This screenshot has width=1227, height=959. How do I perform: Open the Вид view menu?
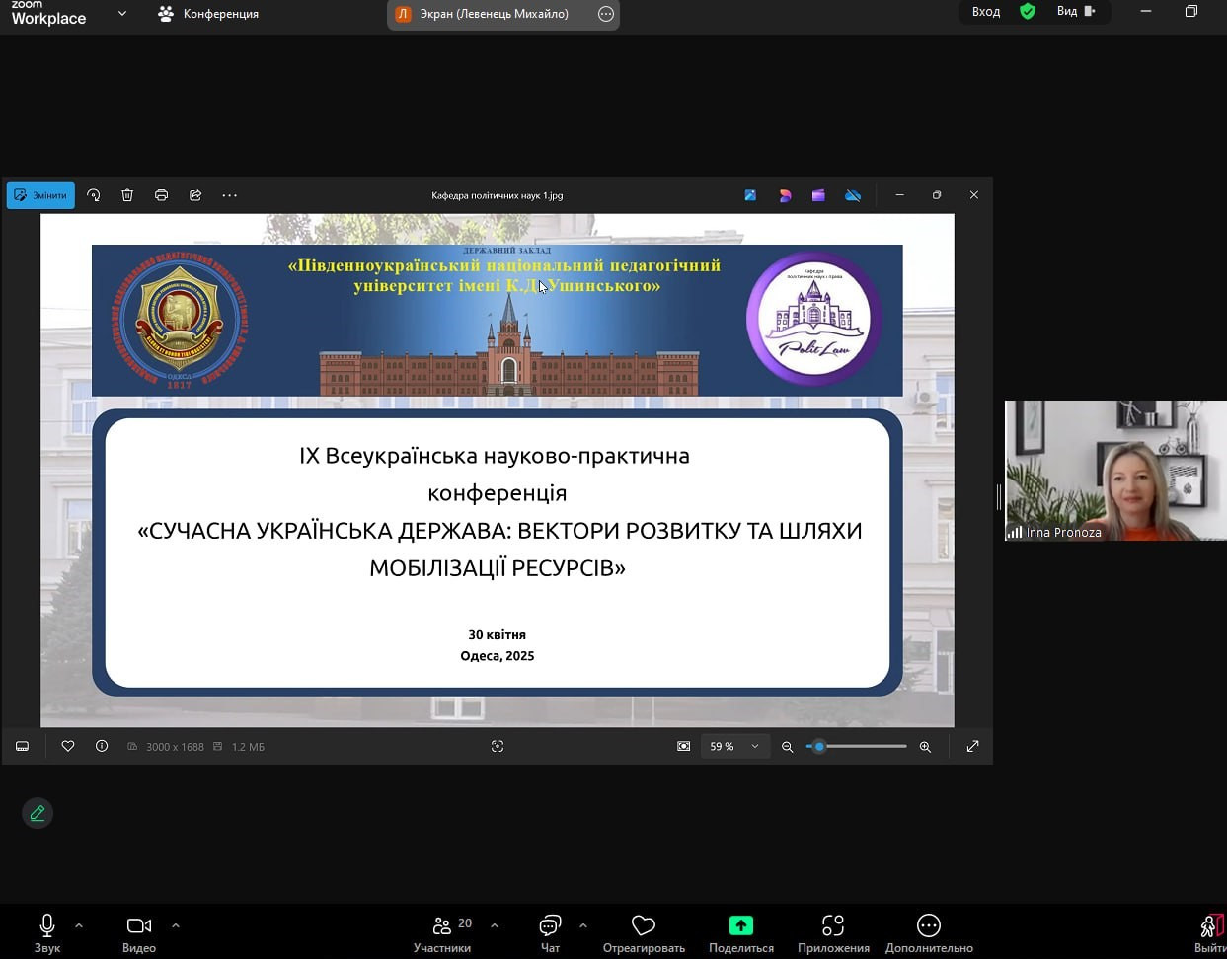(x=1075, y=12)
